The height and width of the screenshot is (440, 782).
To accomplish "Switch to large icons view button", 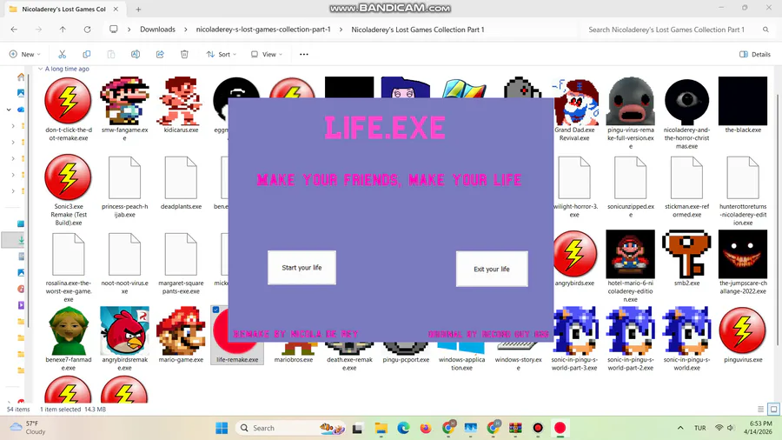I will point(773,409).
